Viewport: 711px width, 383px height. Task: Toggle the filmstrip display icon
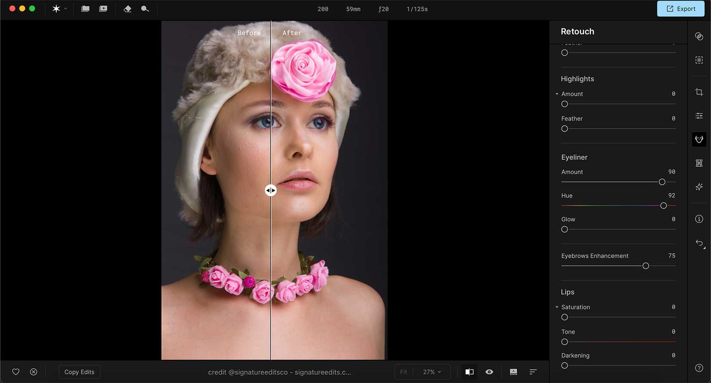pos(513,372)
